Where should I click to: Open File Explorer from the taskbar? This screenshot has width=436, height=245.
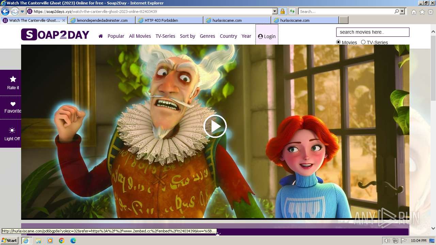click(38, 241)
